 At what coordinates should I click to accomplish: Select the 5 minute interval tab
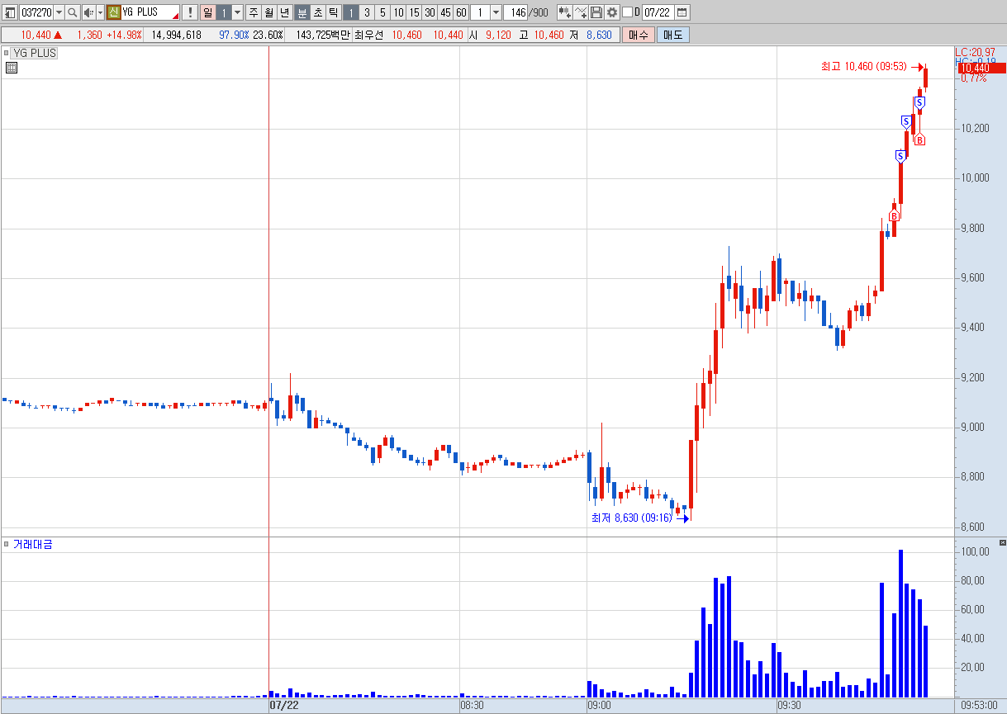coord(382,12)
